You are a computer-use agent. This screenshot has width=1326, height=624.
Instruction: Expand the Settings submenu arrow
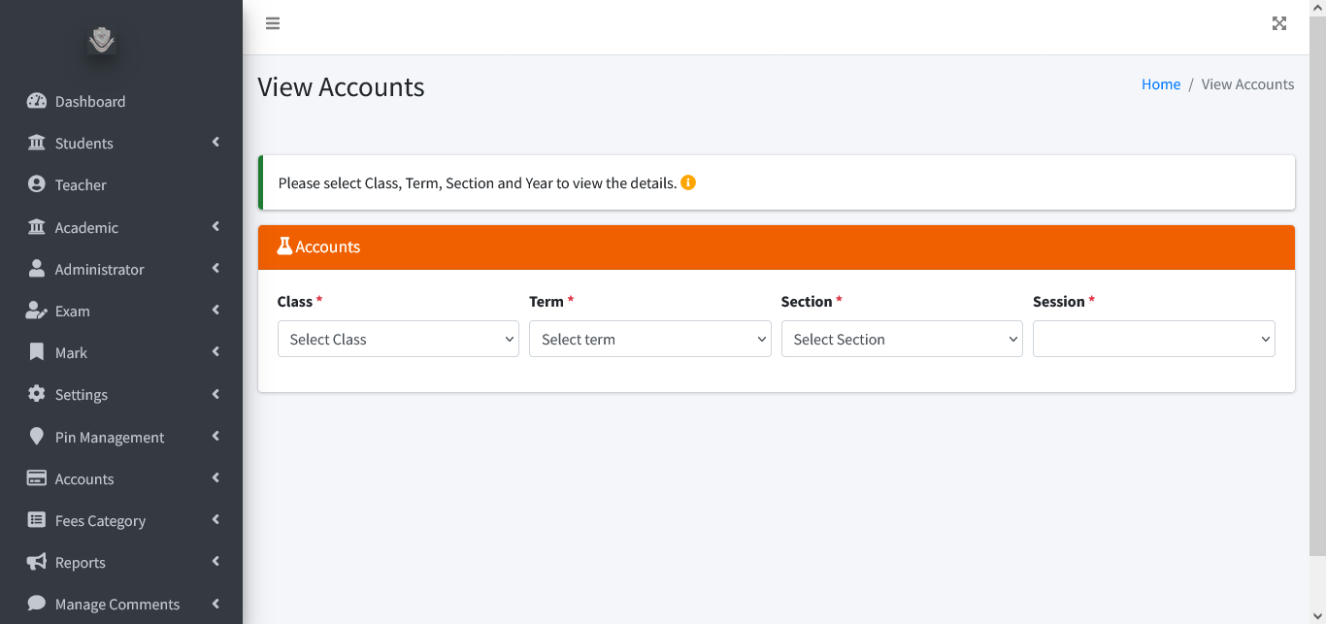coord(215,394)
